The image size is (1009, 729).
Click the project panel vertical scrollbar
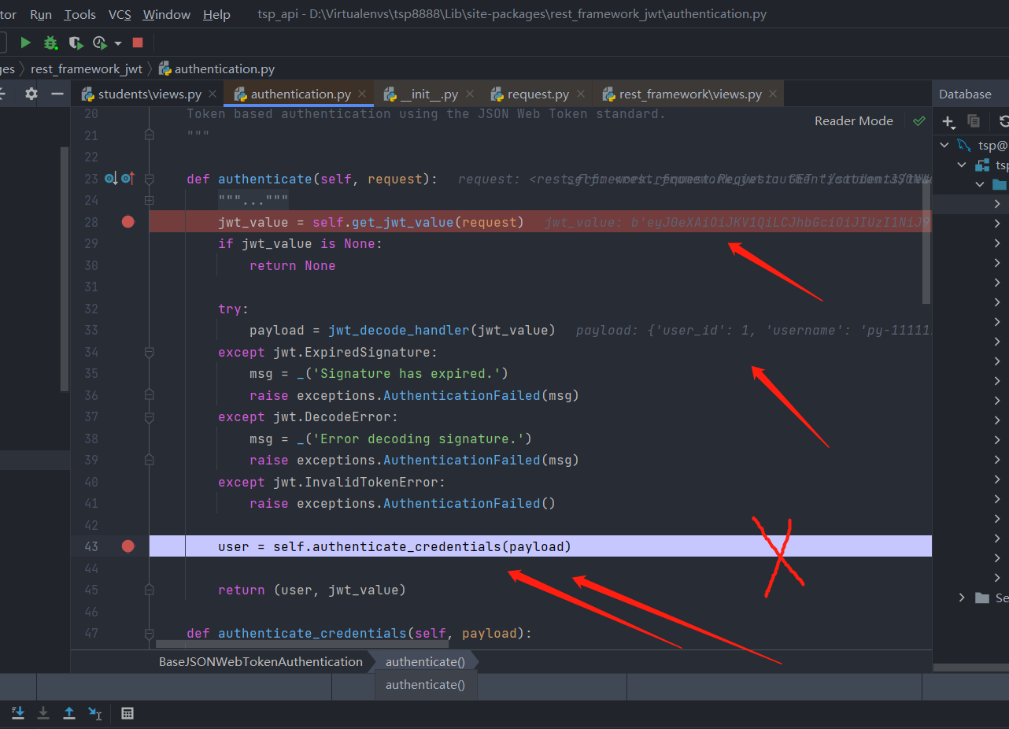point(65,268)
